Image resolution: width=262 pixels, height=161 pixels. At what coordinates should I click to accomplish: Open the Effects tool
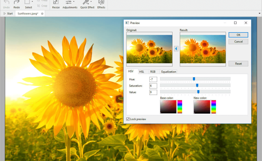pos(101,4)
